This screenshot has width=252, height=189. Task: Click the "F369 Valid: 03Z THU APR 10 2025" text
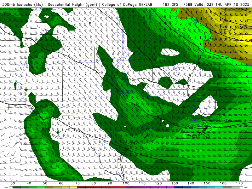tap(216, 4)
